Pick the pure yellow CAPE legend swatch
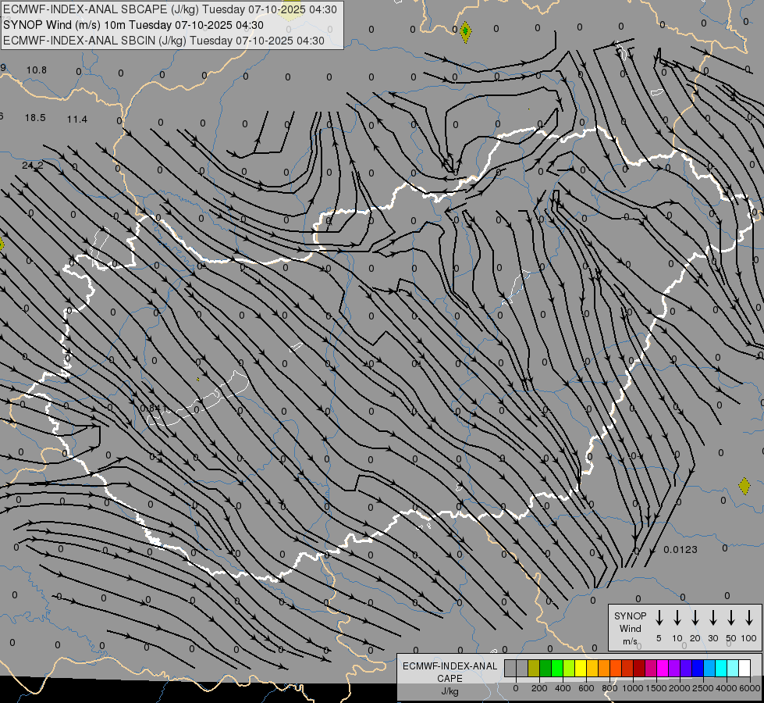Viewport: 764px width, 703px height. (581, 669)
